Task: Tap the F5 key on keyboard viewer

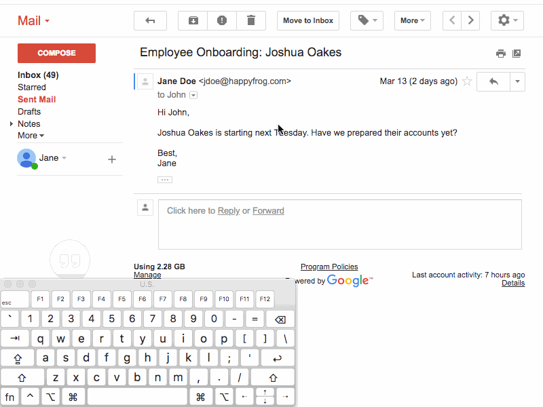Action: coord(121,299)
